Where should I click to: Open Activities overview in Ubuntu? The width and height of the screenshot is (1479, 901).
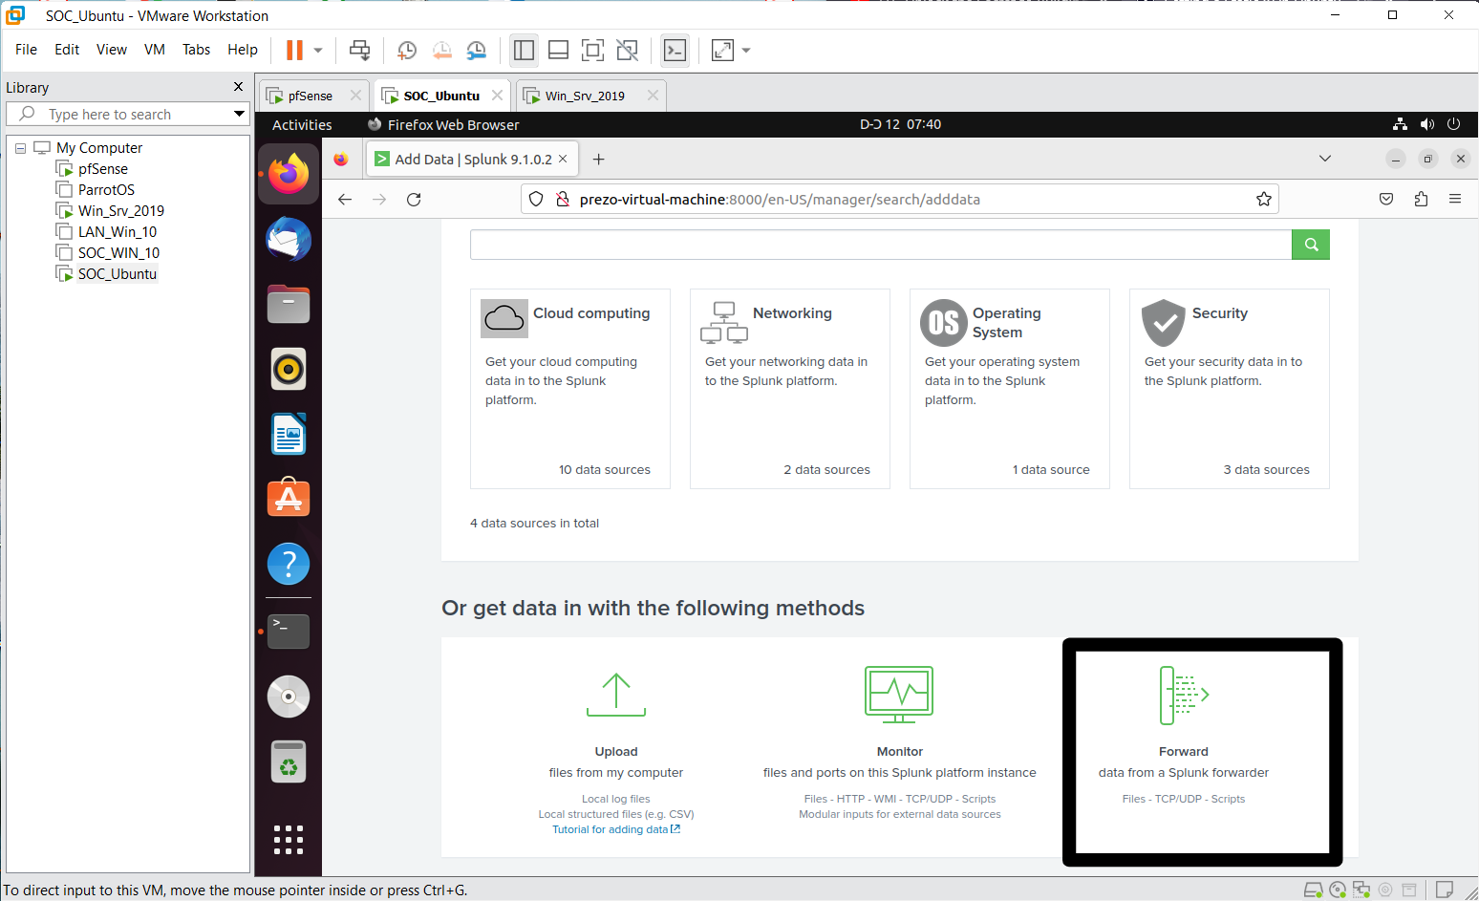coord(302,124)
